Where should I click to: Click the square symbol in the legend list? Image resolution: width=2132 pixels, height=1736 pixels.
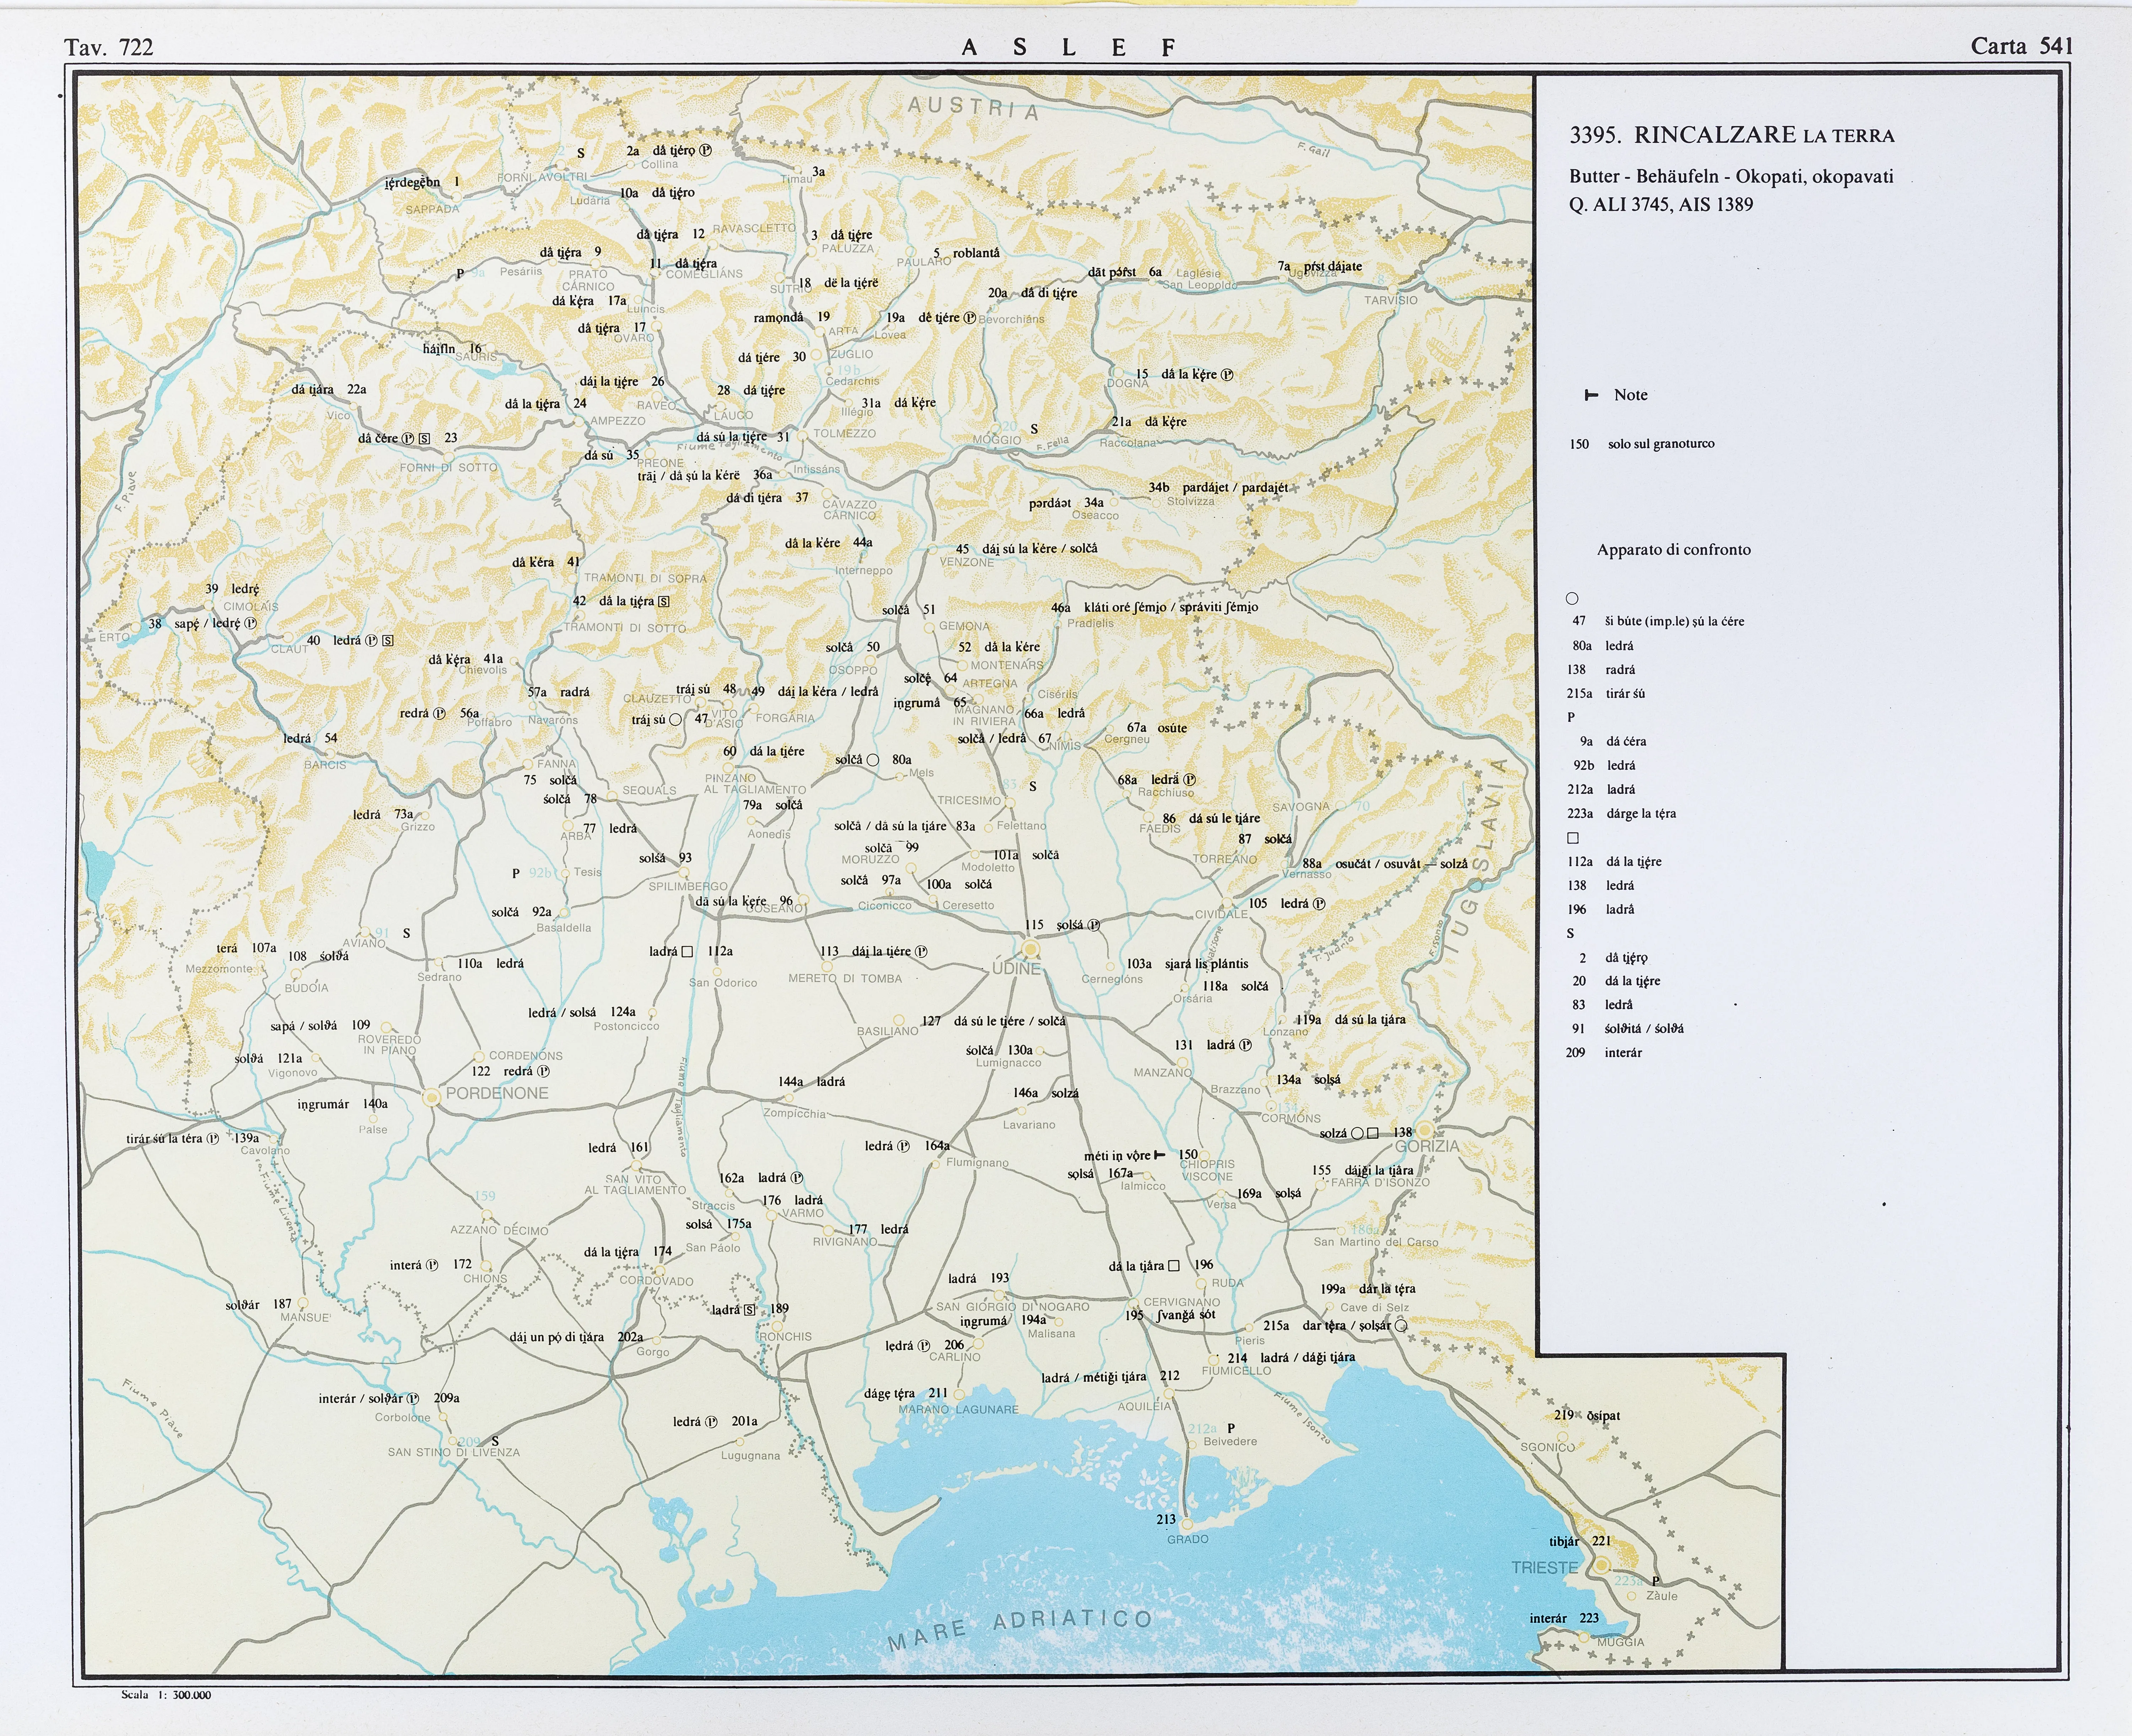1573,838
